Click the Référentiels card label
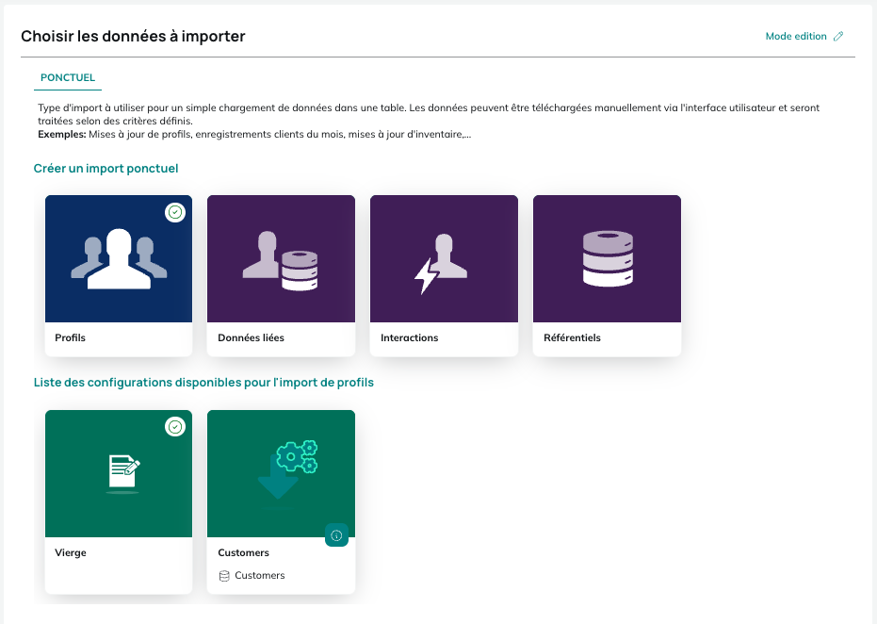This screenshot has height=624, width=877. click(x=572, y=338)
